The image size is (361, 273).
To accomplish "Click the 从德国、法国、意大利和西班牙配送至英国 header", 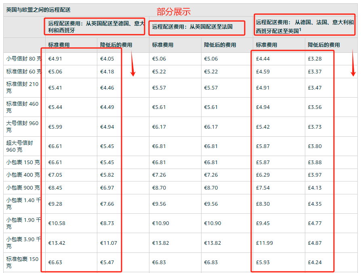I will point(304,25).
